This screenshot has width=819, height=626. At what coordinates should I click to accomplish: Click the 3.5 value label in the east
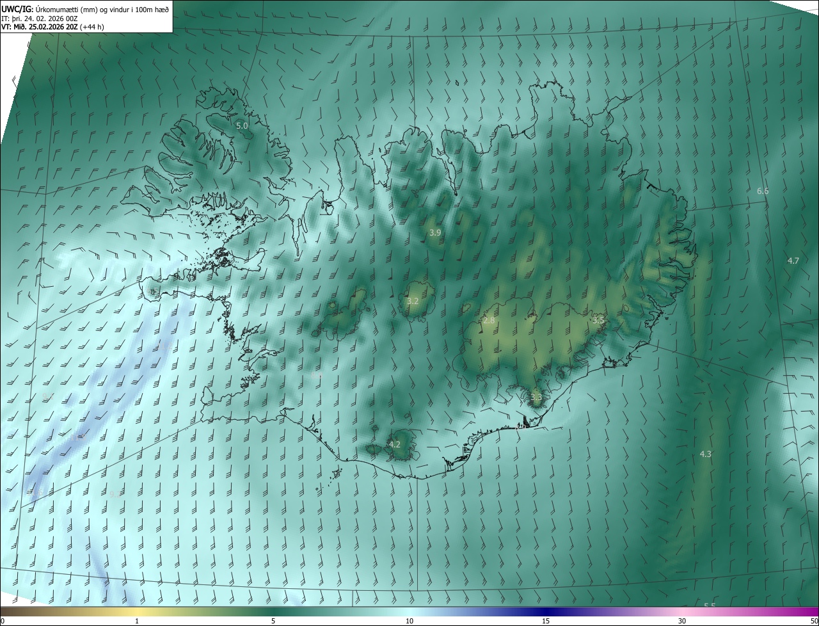point(598,319)
